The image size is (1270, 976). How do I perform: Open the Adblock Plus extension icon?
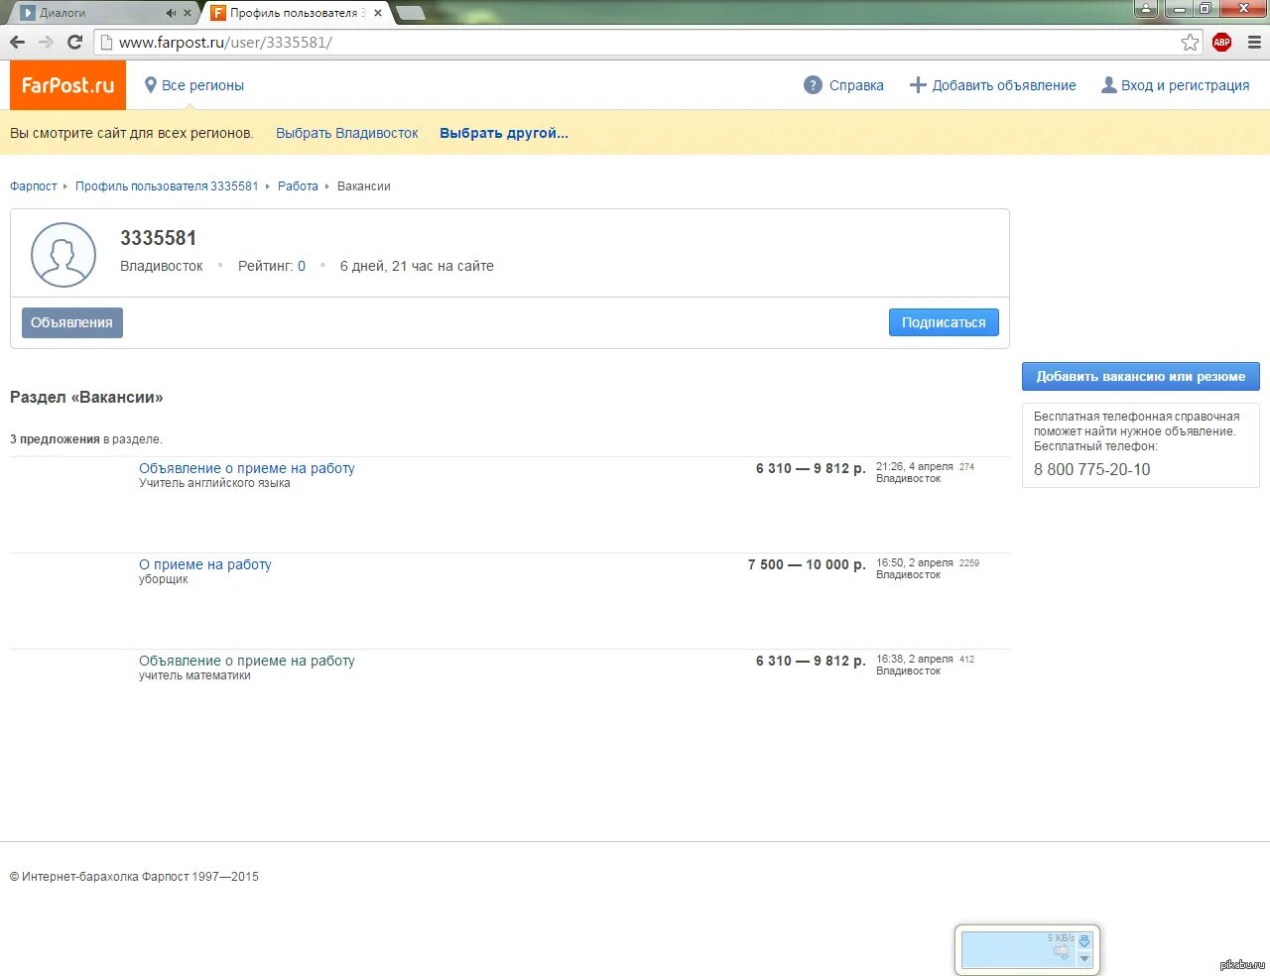pos(1222,42)
